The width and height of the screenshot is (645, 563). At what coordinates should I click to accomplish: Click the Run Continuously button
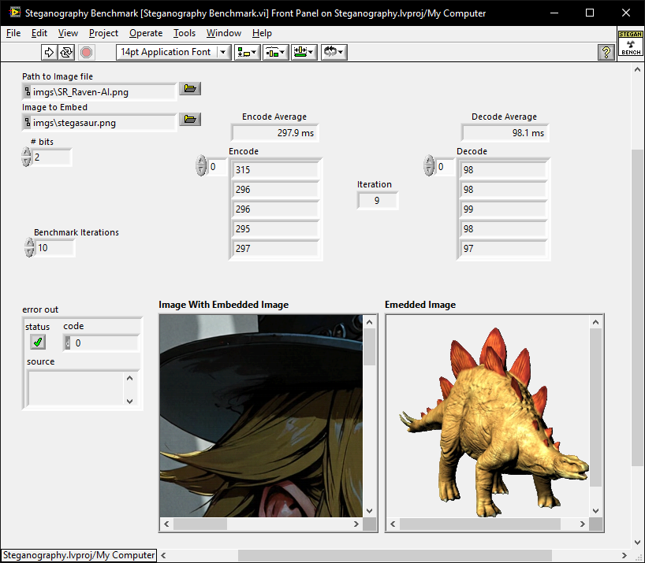click(x=66, y=52)
